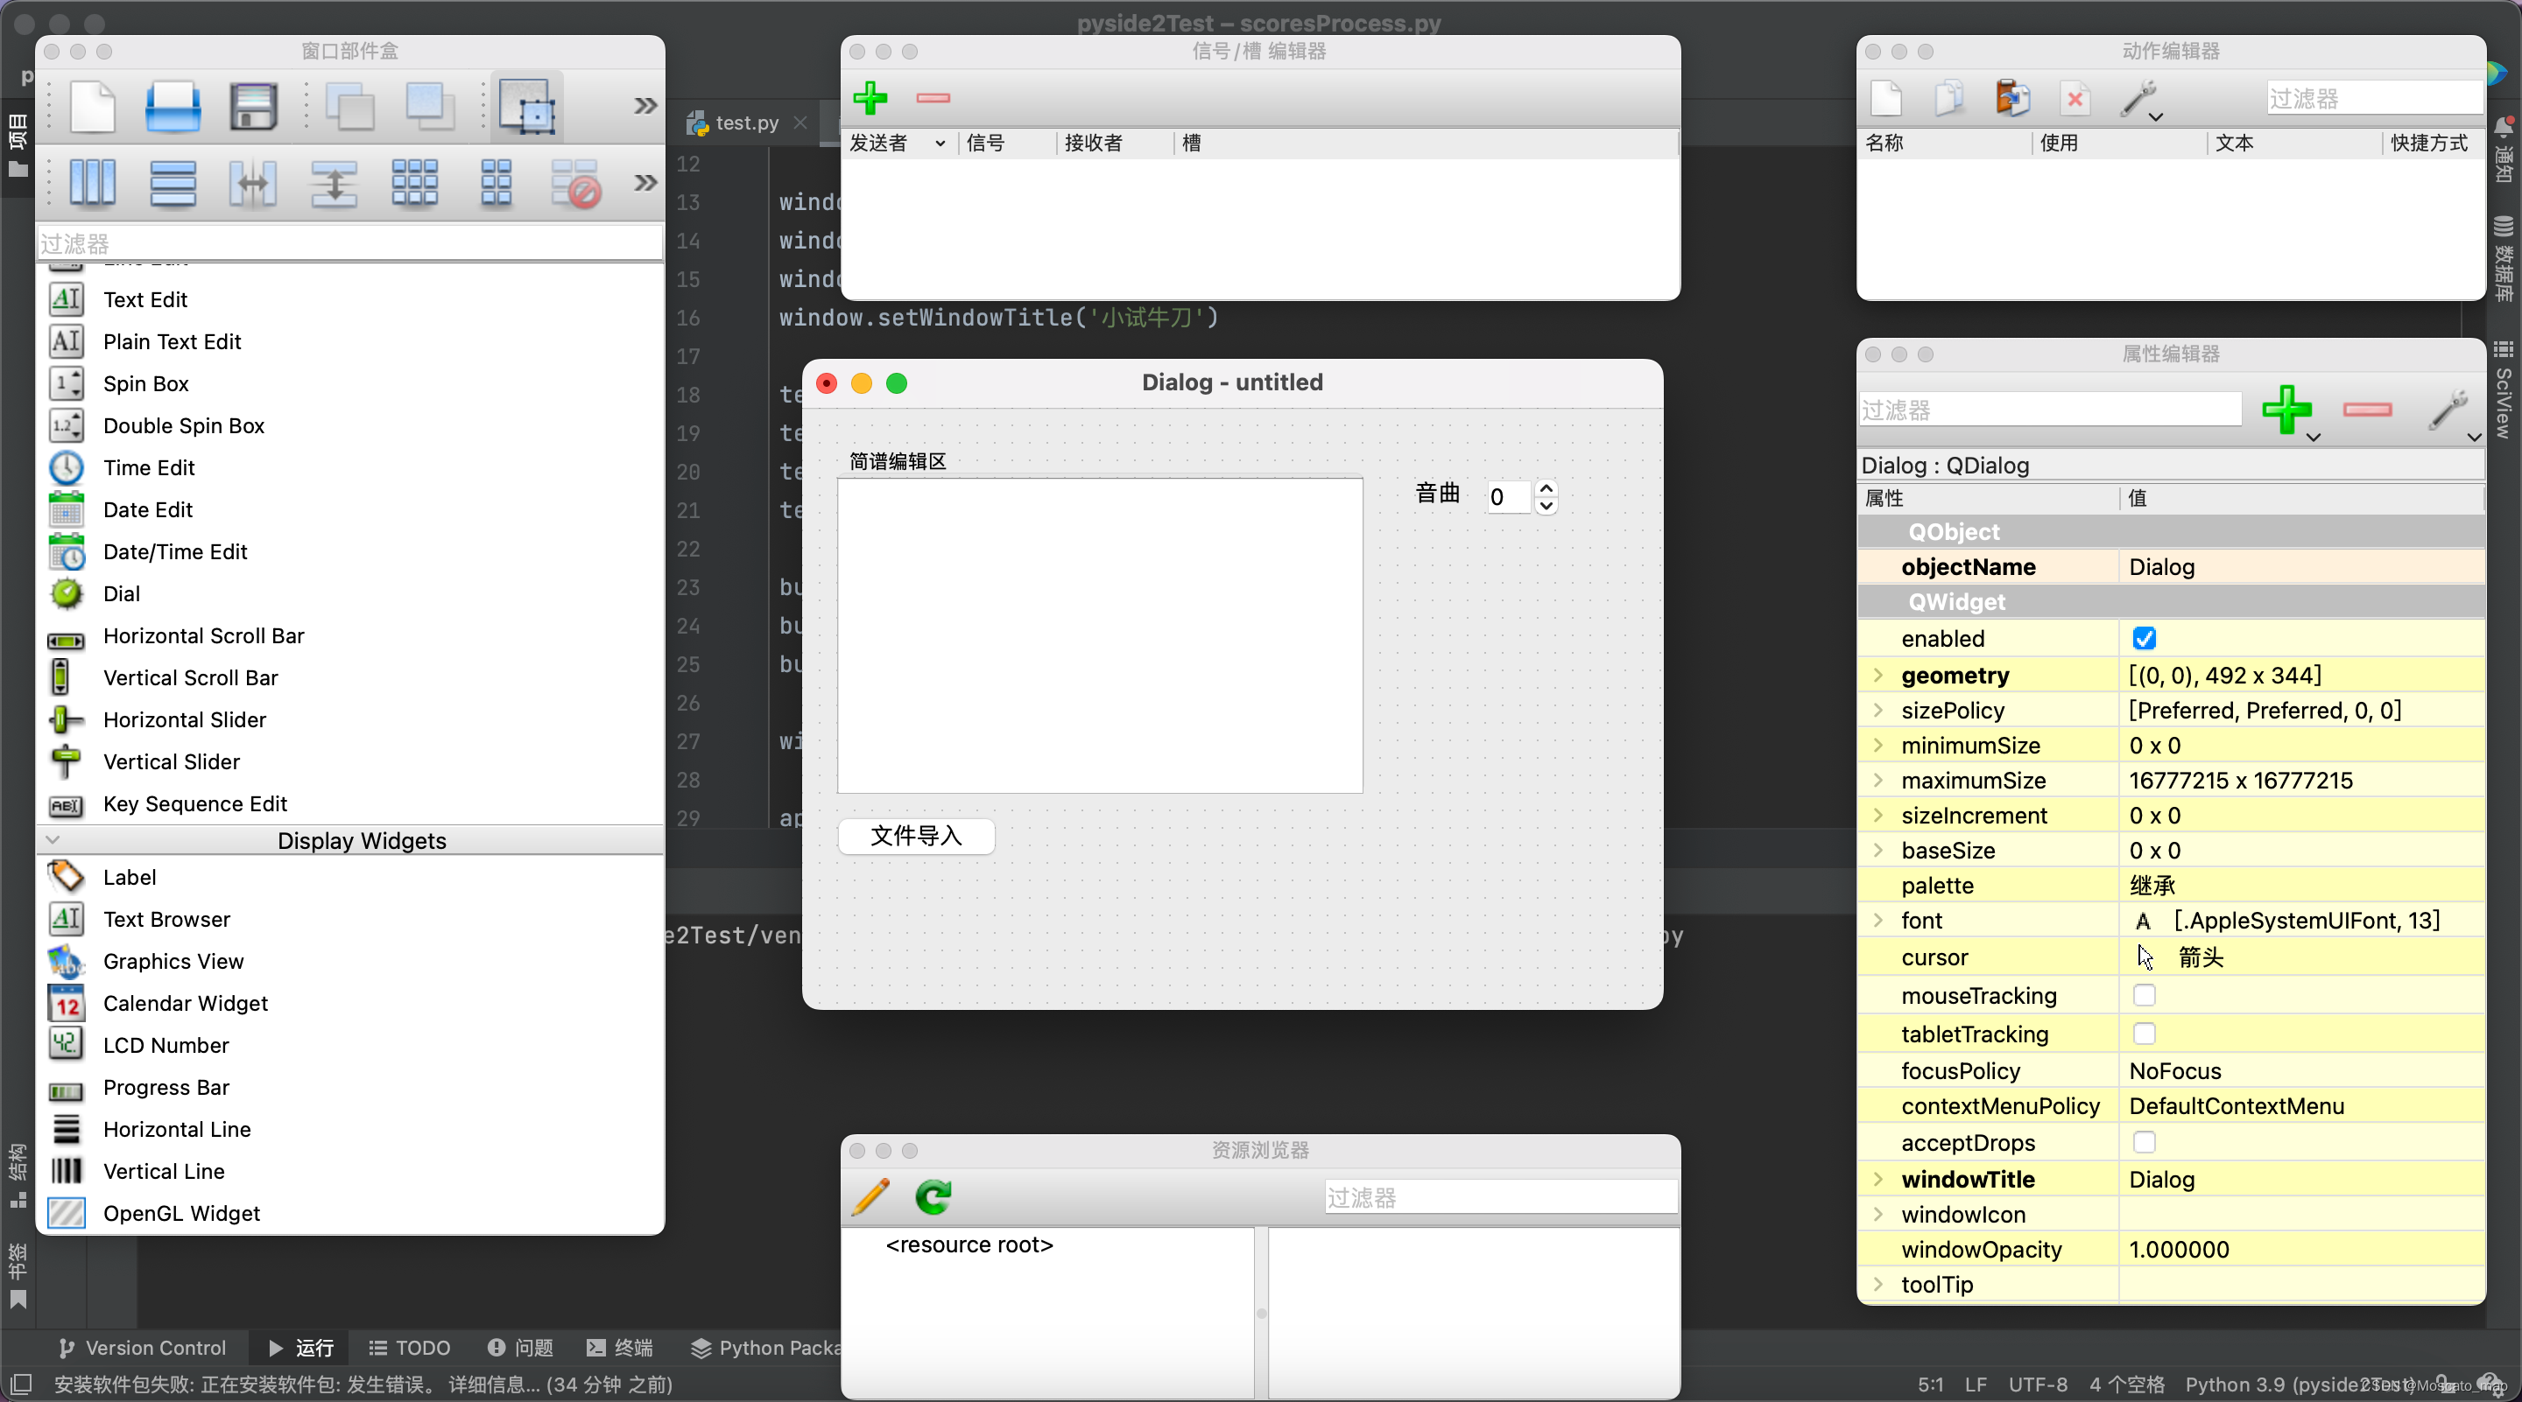Open the property editor wrench settings
Image resolution: width=2522 pixels, height=1402 pixels.
click(x=2448, y=411)
